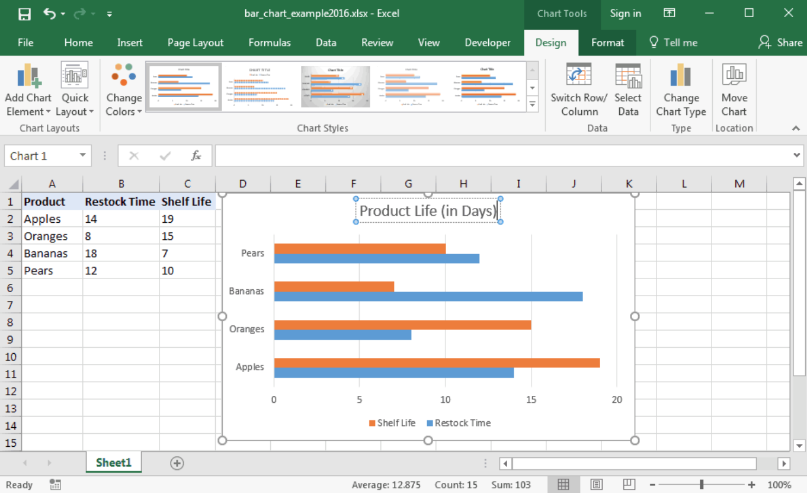Open the Change Colors palette
Screen dimensions: 807x493
(x=124, y=90)
